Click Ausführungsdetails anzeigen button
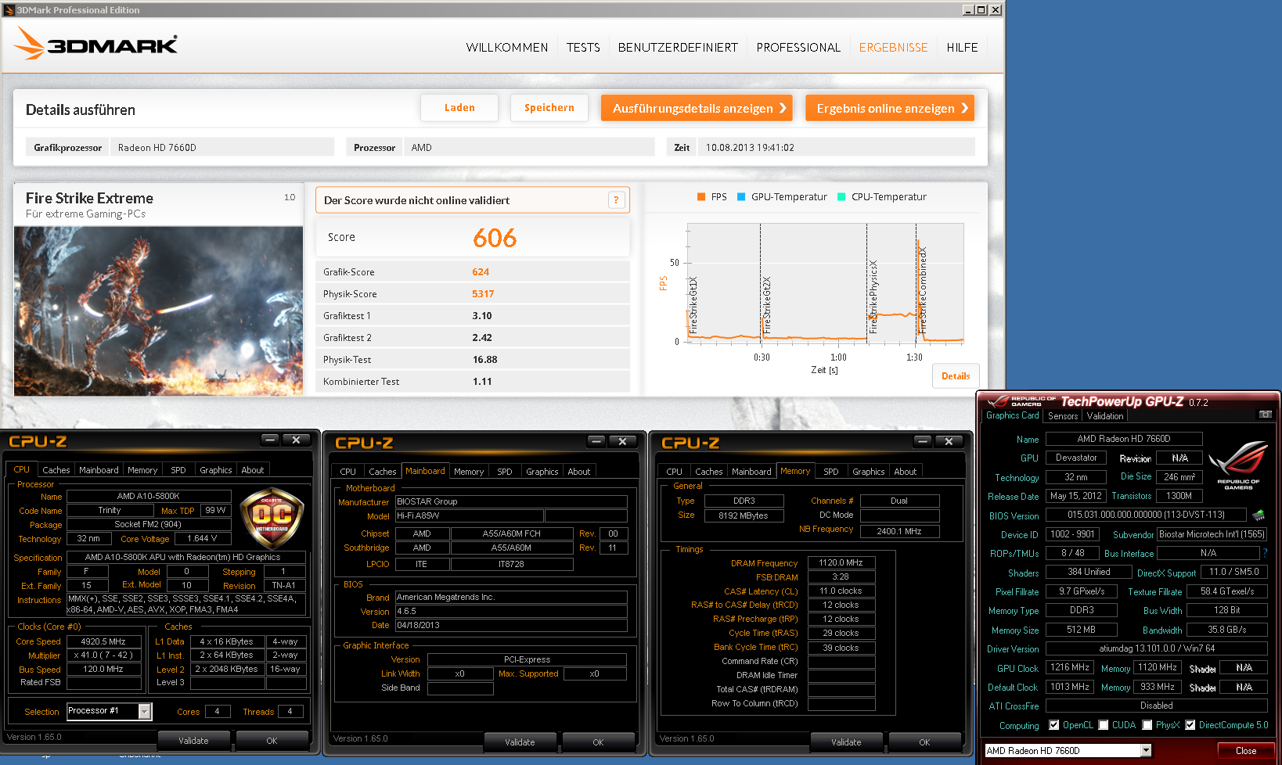Viewport: 1282px width, 765px height. [x=697, y=108]
